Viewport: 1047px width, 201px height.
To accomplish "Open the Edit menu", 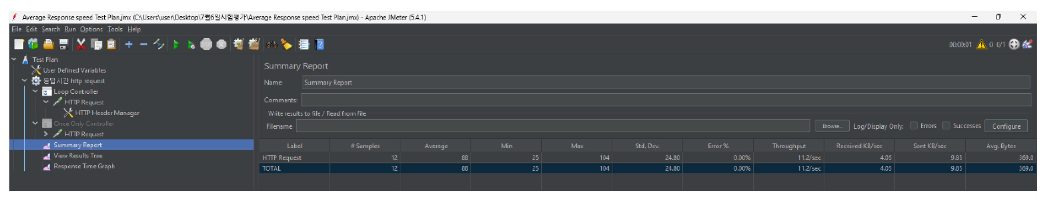I will click(x=31, y=29).
